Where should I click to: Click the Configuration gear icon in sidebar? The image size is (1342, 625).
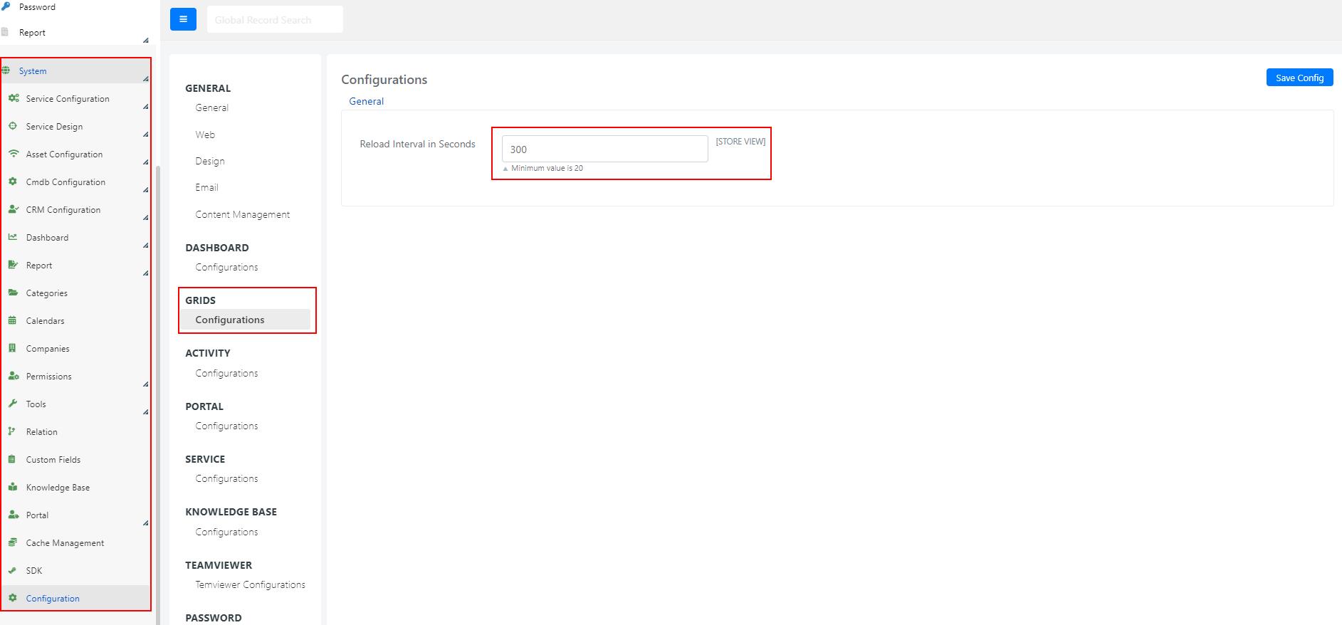[13, 598]
